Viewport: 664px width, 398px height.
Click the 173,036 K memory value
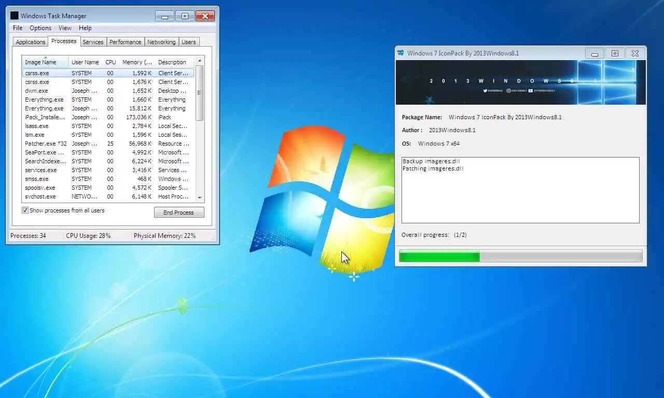tap(138, 117)
